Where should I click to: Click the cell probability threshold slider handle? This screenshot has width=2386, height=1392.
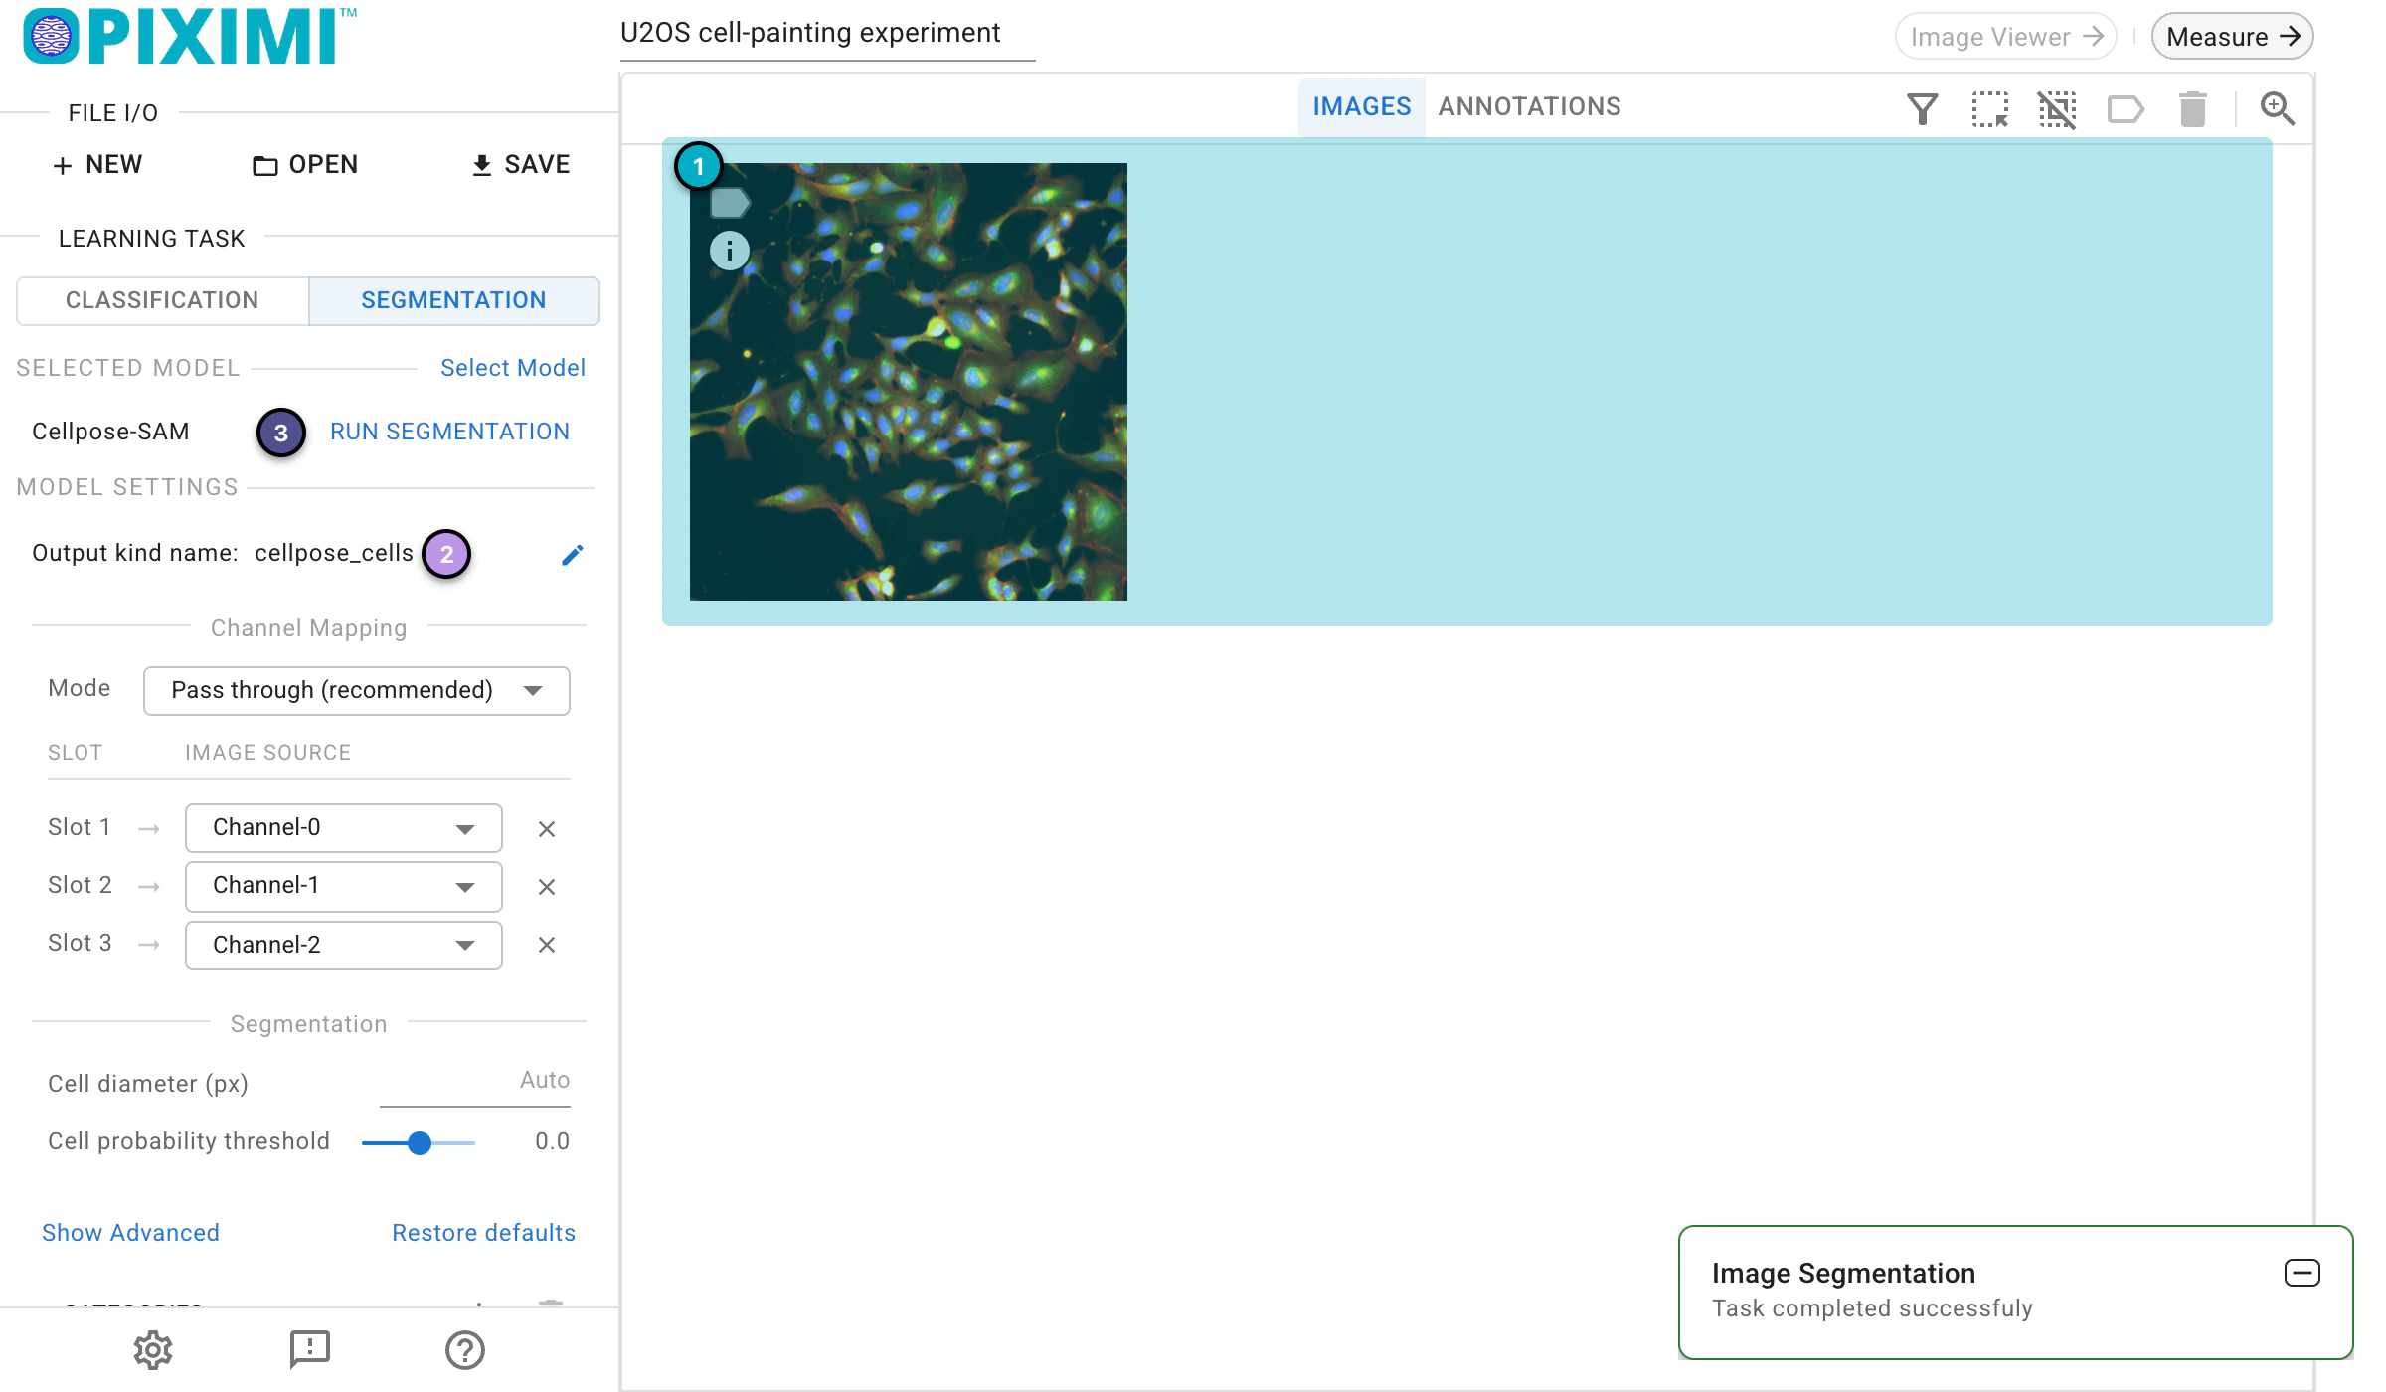click(x=420, y=1143)
